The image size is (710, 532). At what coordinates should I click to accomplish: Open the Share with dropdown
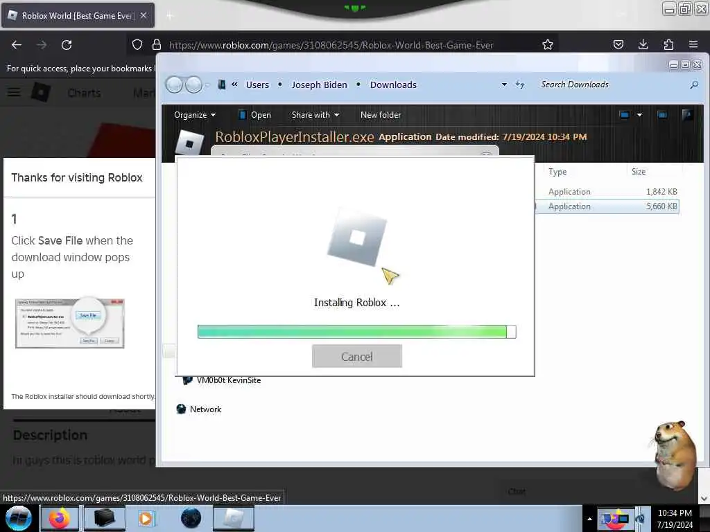point(315,115)
